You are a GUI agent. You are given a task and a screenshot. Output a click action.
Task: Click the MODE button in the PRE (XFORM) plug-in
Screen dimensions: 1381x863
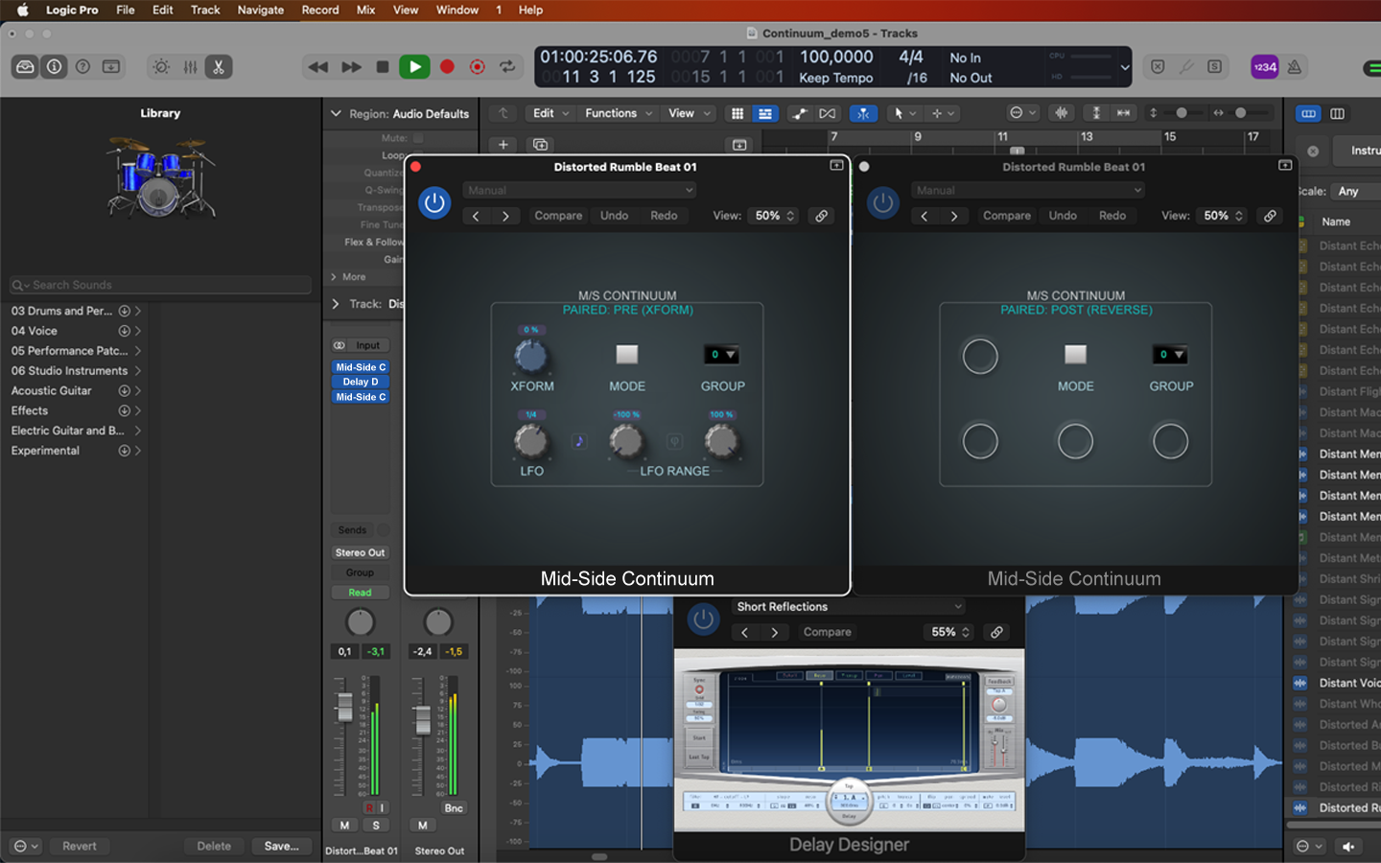point(627,355)
